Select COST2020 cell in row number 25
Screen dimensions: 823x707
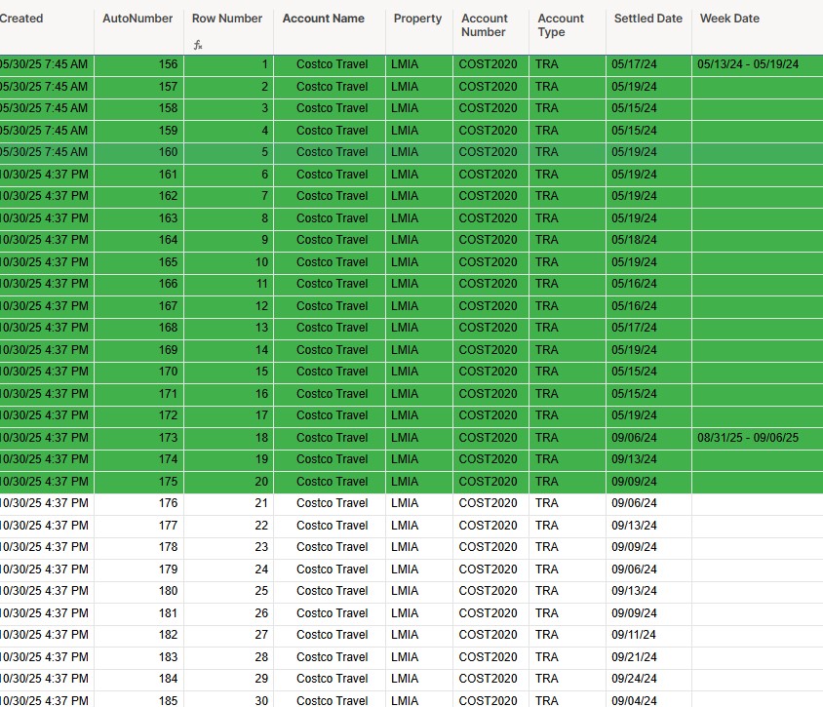[x=488, y=591]
